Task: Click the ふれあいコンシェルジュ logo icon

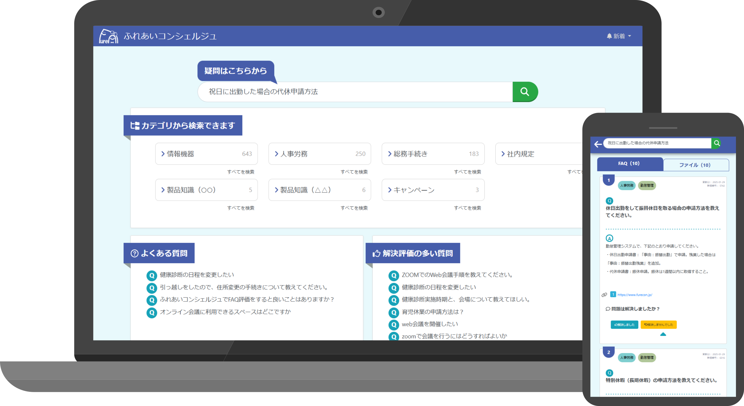Action: 108,36
